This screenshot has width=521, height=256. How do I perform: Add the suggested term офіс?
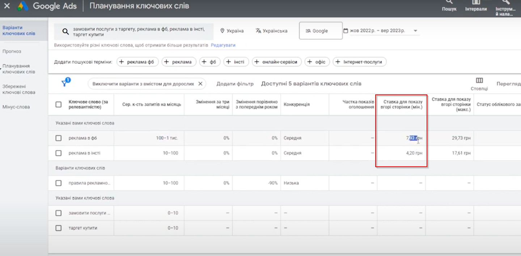(x=317, y=62)
